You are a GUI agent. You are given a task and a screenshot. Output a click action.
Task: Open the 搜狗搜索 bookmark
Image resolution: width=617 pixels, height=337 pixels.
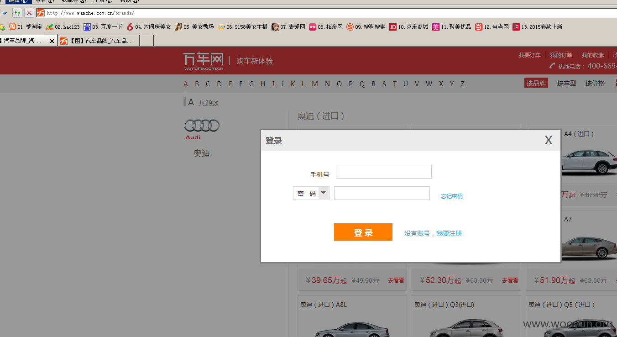(366, 27)
